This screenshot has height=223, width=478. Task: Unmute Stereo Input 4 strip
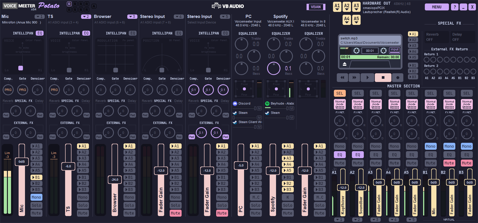(176, 213)
